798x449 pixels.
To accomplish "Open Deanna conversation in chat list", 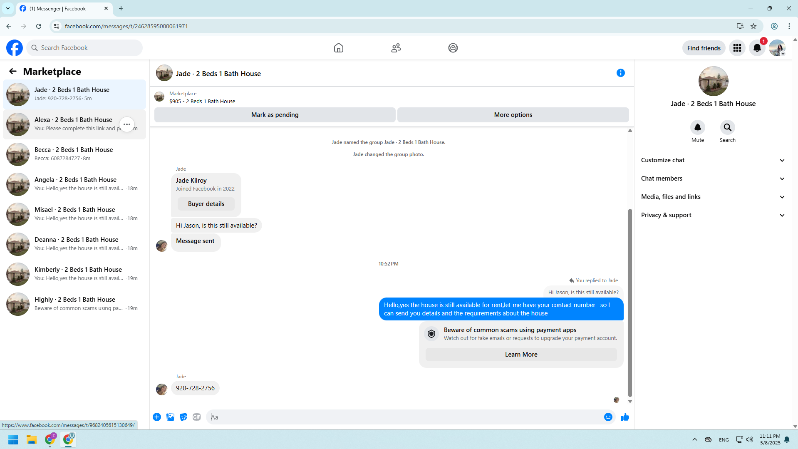I will (74, 244).
